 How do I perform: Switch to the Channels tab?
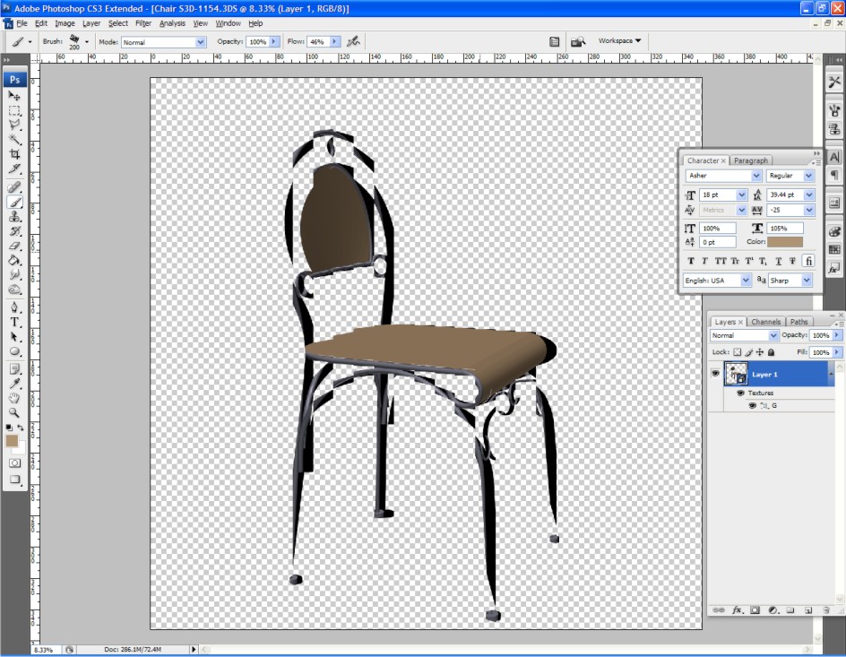[x=765, y=322]
